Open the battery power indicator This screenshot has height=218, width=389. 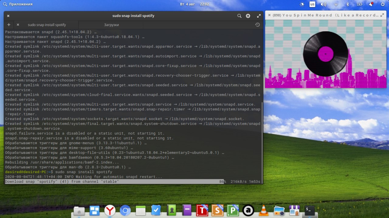360,4
